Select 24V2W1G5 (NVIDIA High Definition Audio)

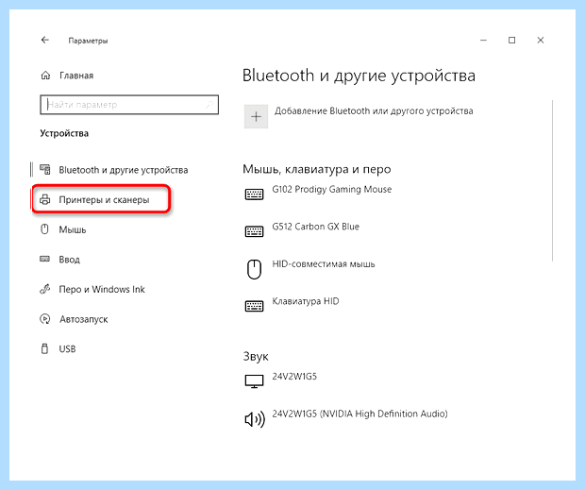tap(359, 414)
